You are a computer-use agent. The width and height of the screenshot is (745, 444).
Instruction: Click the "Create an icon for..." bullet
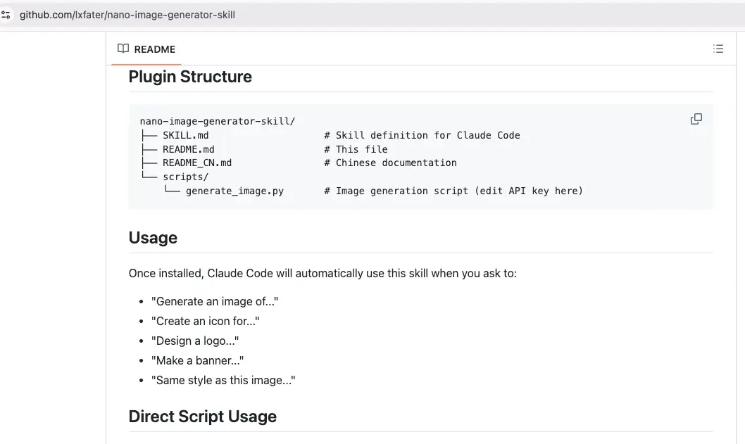click(205, 321)
